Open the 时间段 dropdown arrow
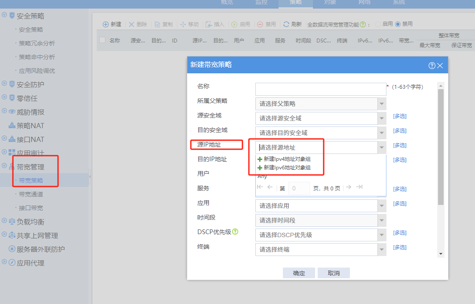Screen dimensions: 475x304 (382, 220)
